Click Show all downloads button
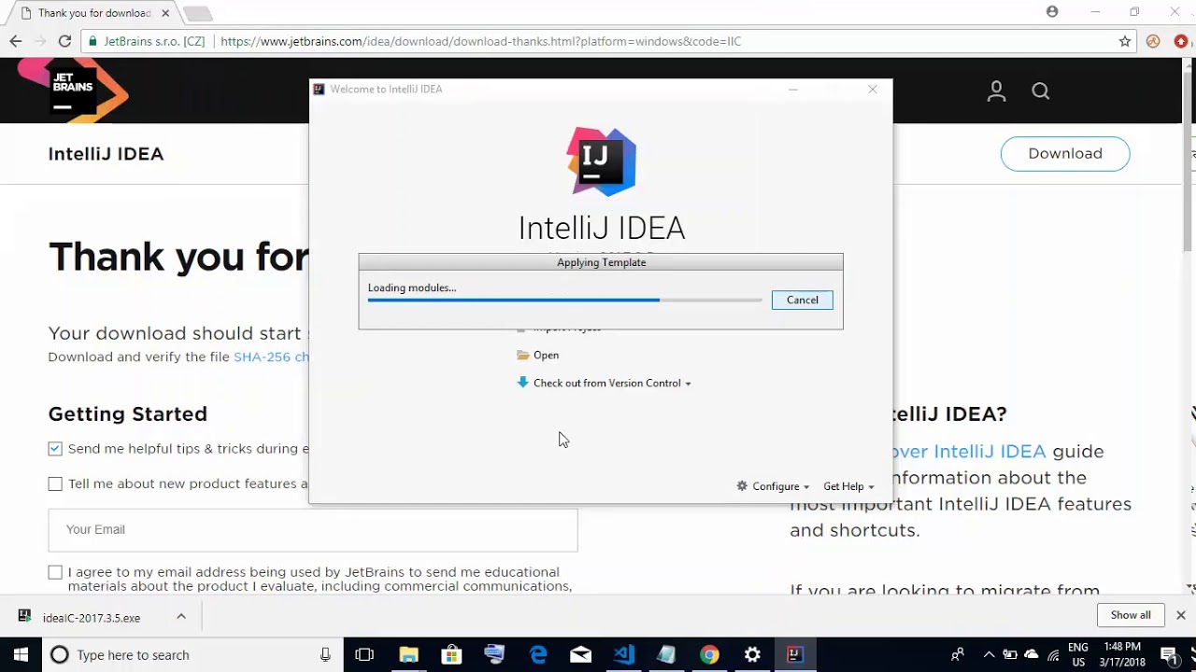This screenshot has width=1196, height=672. pyautogui.click(x=1131, y=615)
